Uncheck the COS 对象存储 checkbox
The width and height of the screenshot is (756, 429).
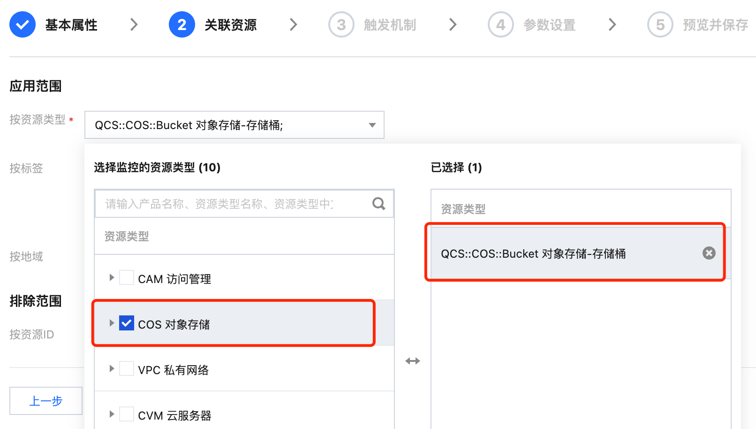coord(127,323)
